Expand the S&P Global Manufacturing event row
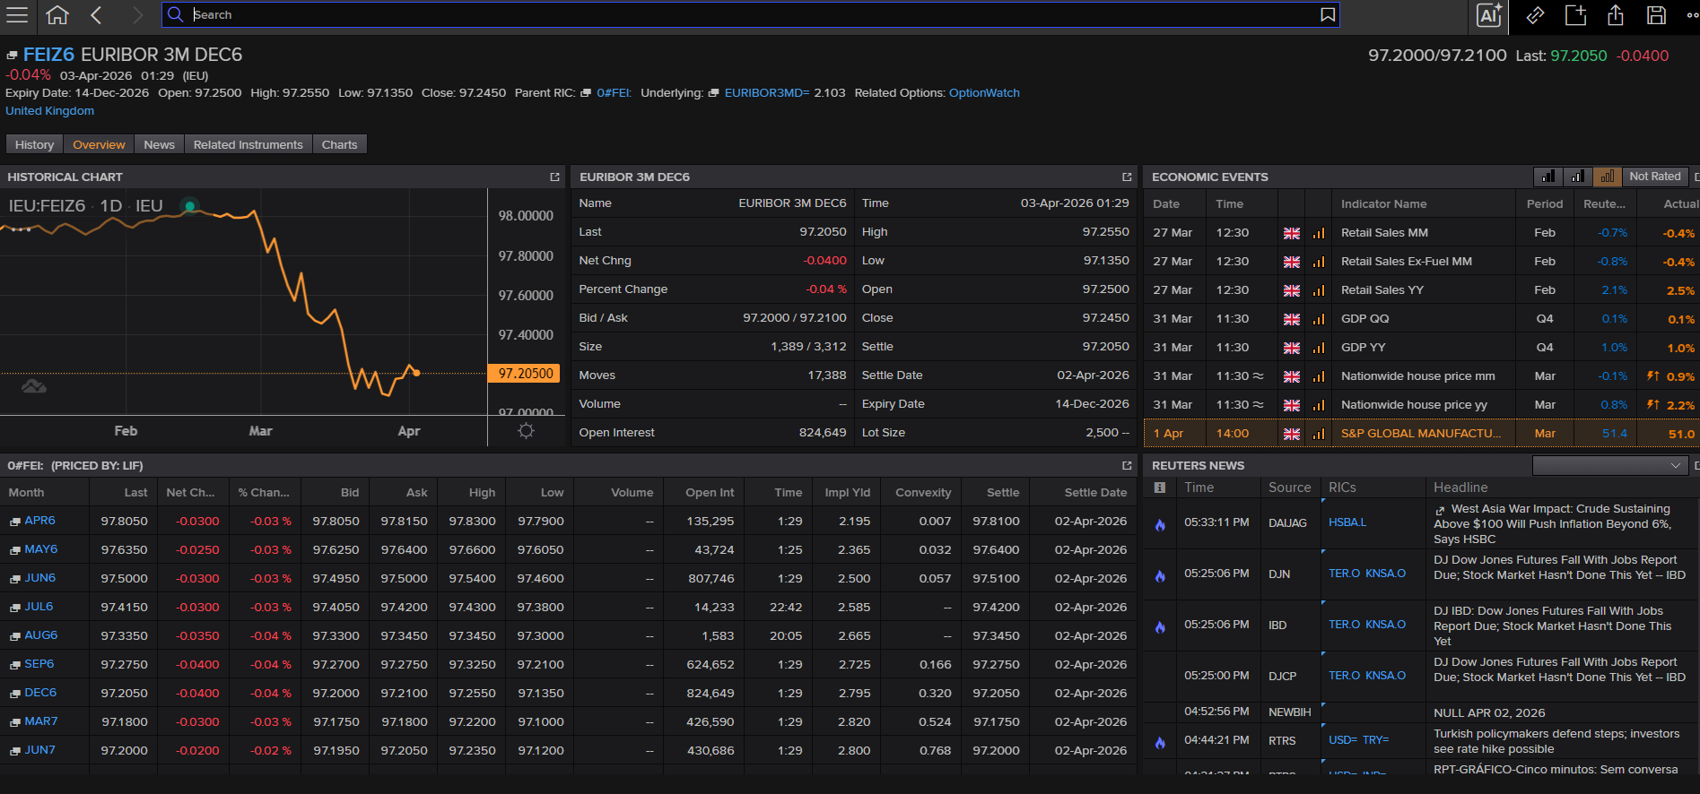The height and width of the screenshot is (794, 1700). pyautogui.click(x=1421, y=434)
